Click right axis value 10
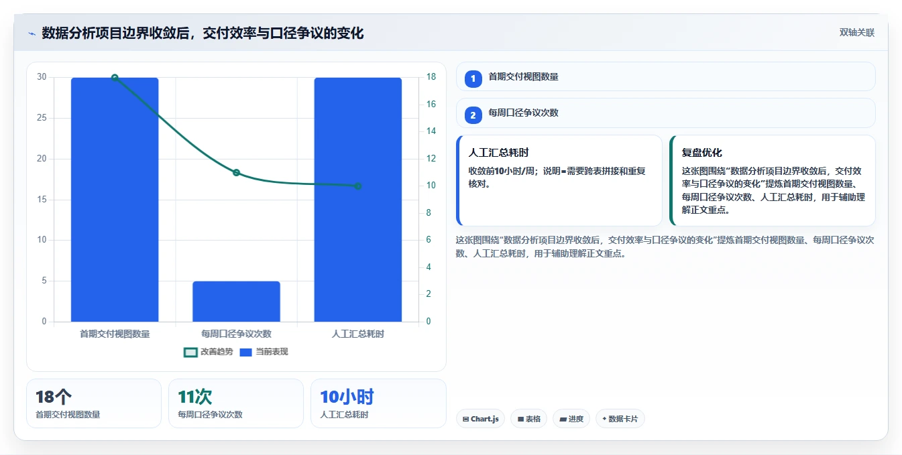The width and height of the screenshot is (902, 455). pyautogui.click(x=431, y=186)
